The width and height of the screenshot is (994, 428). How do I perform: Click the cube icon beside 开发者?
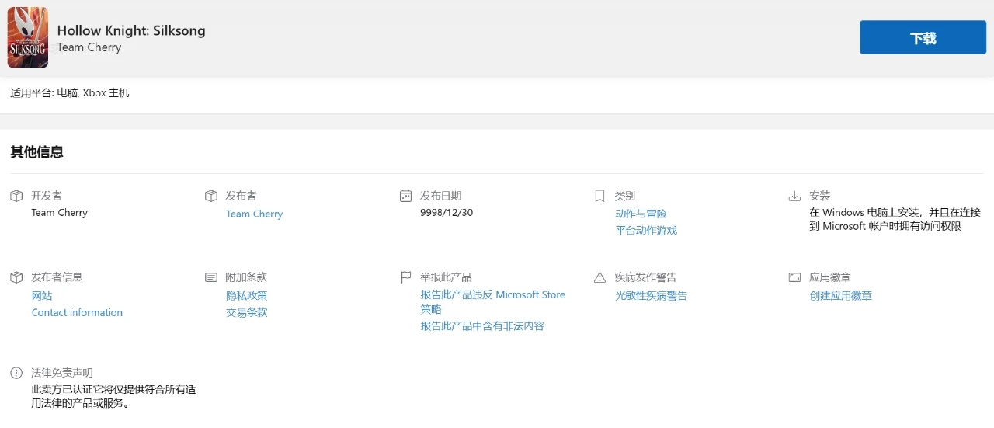16,196
